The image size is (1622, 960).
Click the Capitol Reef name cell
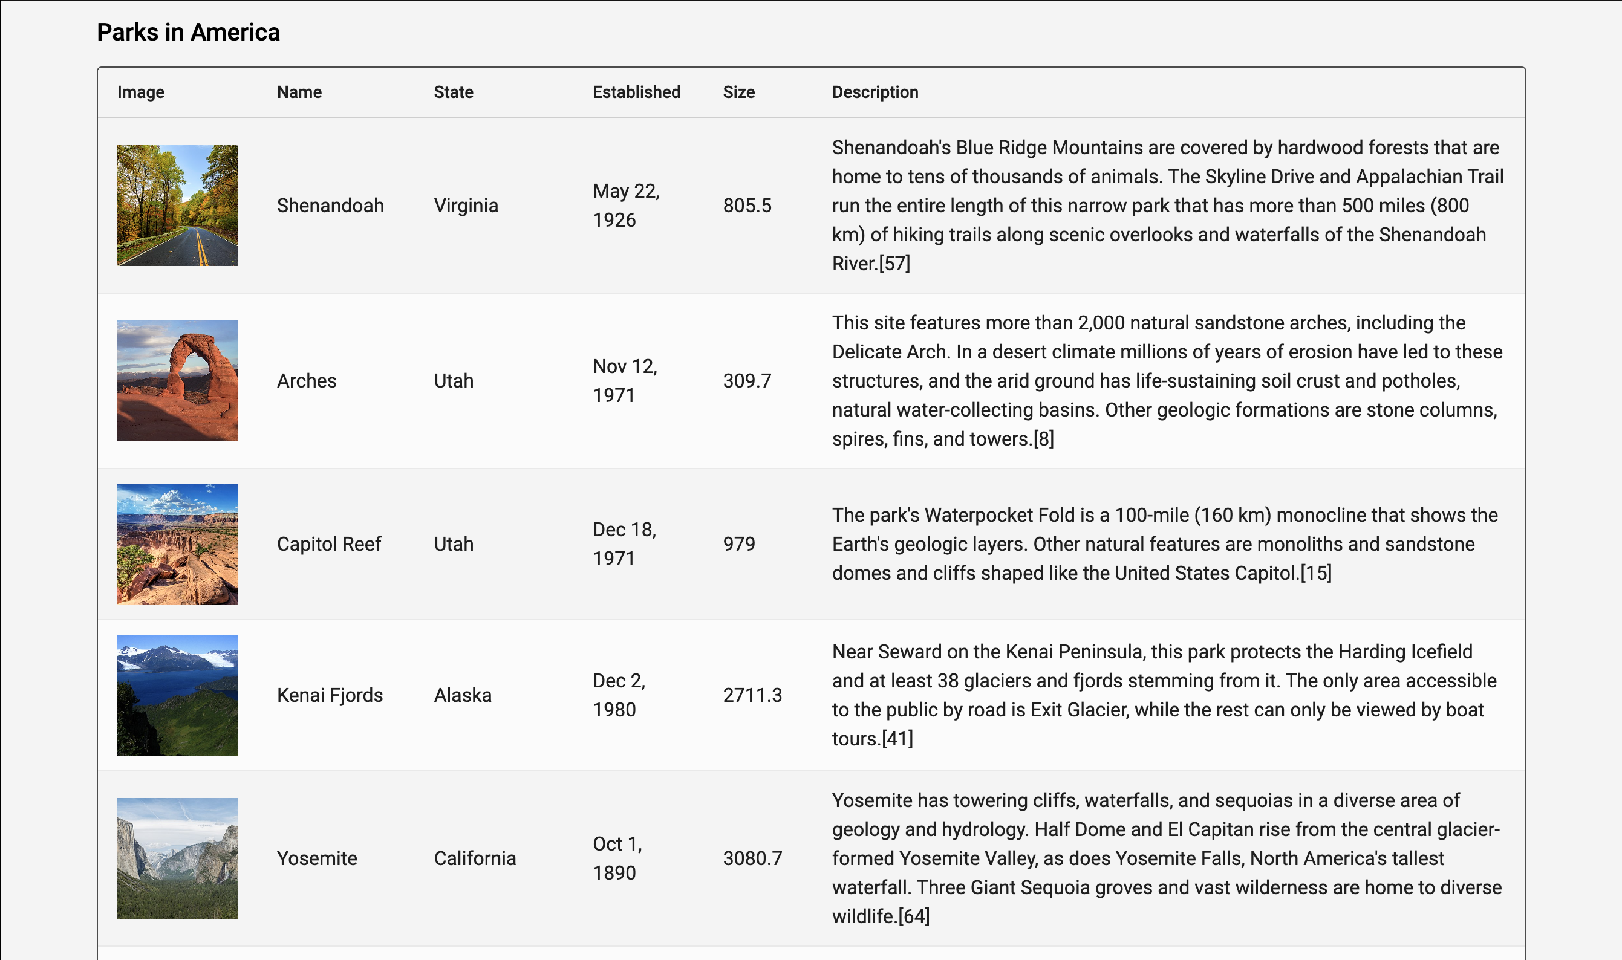tap(328, 543)
